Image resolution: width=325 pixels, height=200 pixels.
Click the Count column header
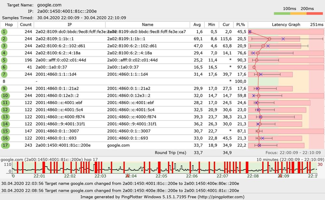pyautogui.click(x=26, y=25)
